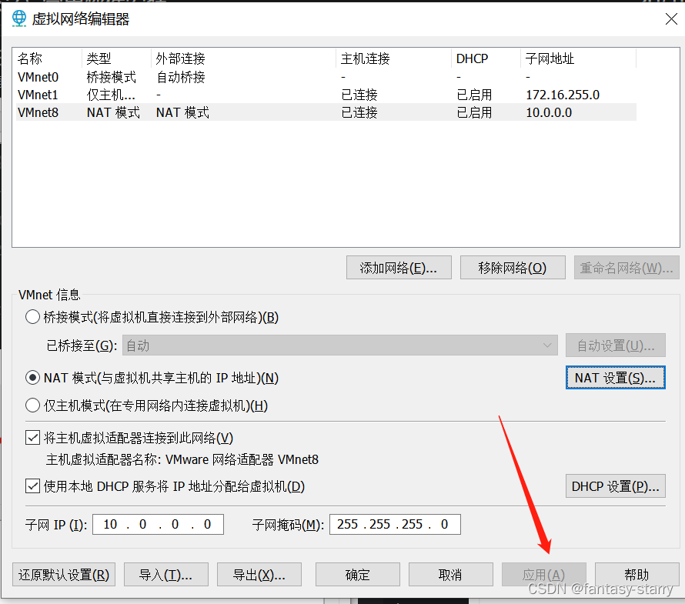Select the VMnet0 row
685x604 pixels.
click(326, 77)
